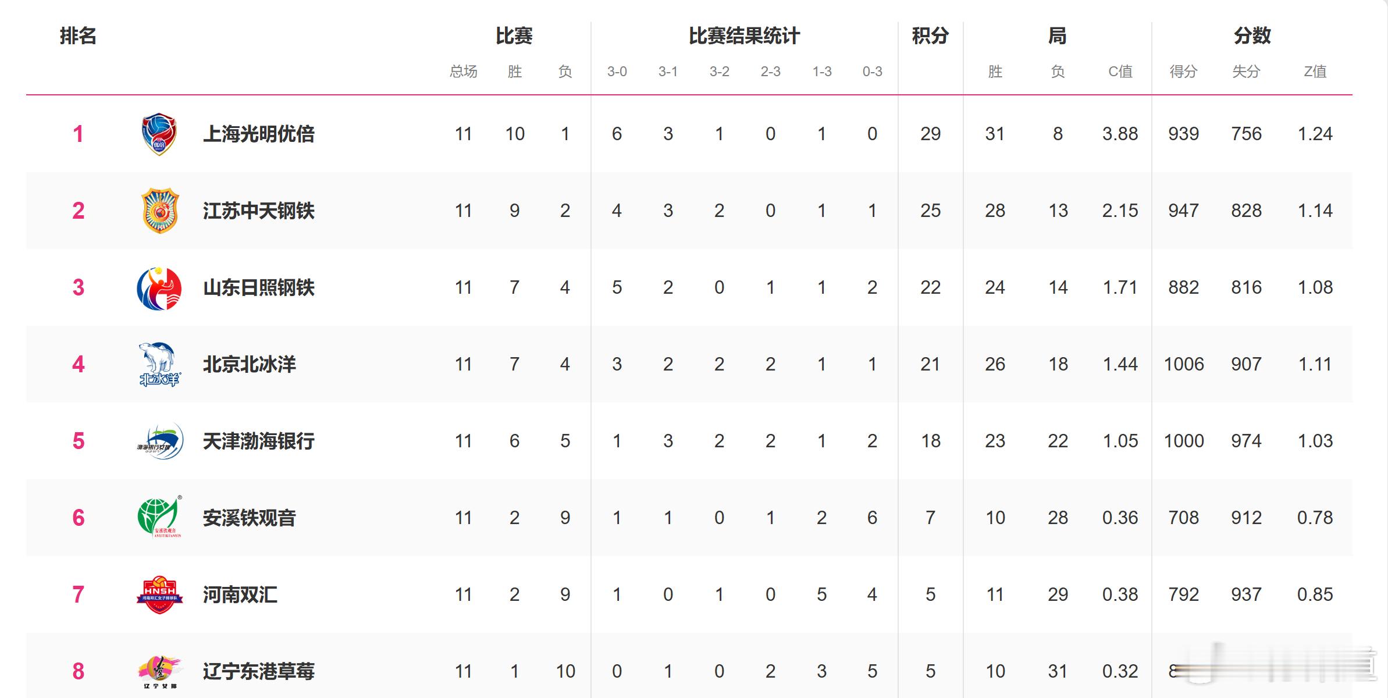The height and width of the screenshot is (698, 1388).
Task: Open the 上海光明优倍 team name link
Action: [x=259, y=134]
